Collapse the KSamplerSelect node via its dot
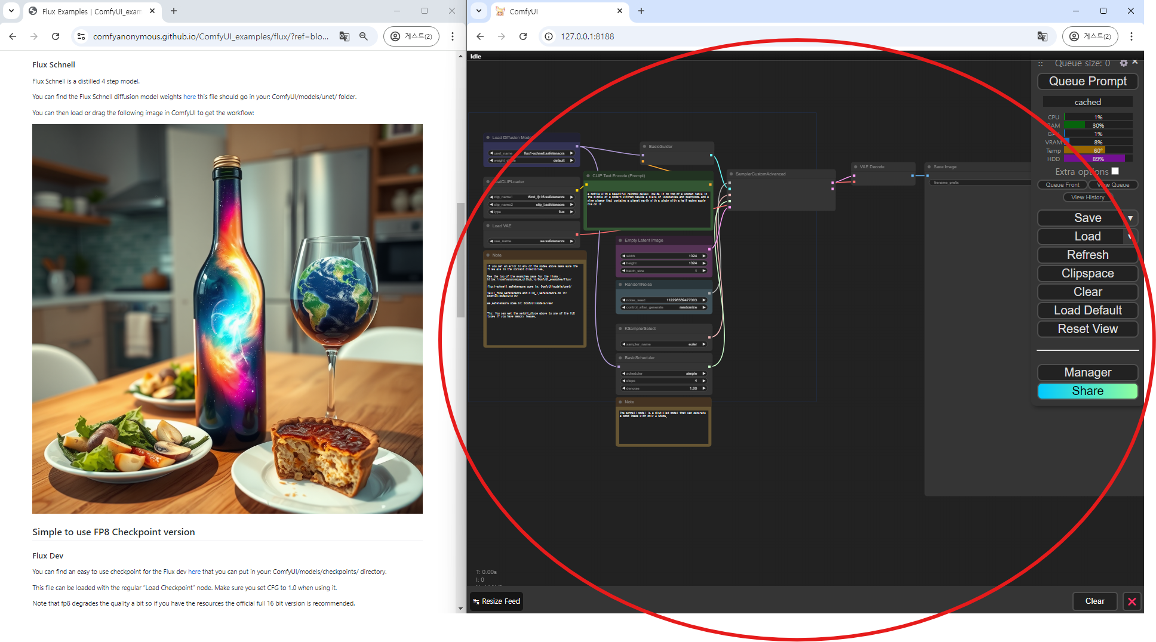1156x642 pixels. [620, 329]
